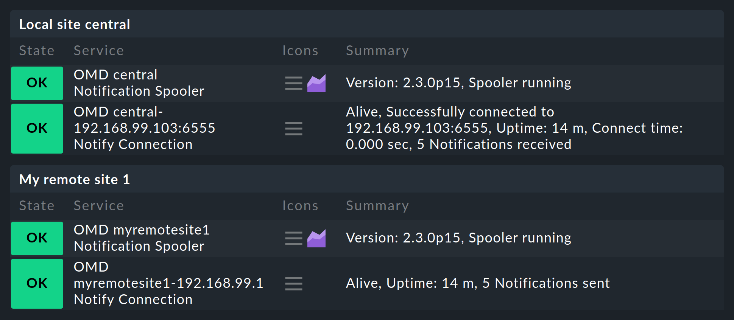The image size is (734, 320).
Task: Click the green OK state indicator for myremotesite1 Spooler
Action: [37, 238]
